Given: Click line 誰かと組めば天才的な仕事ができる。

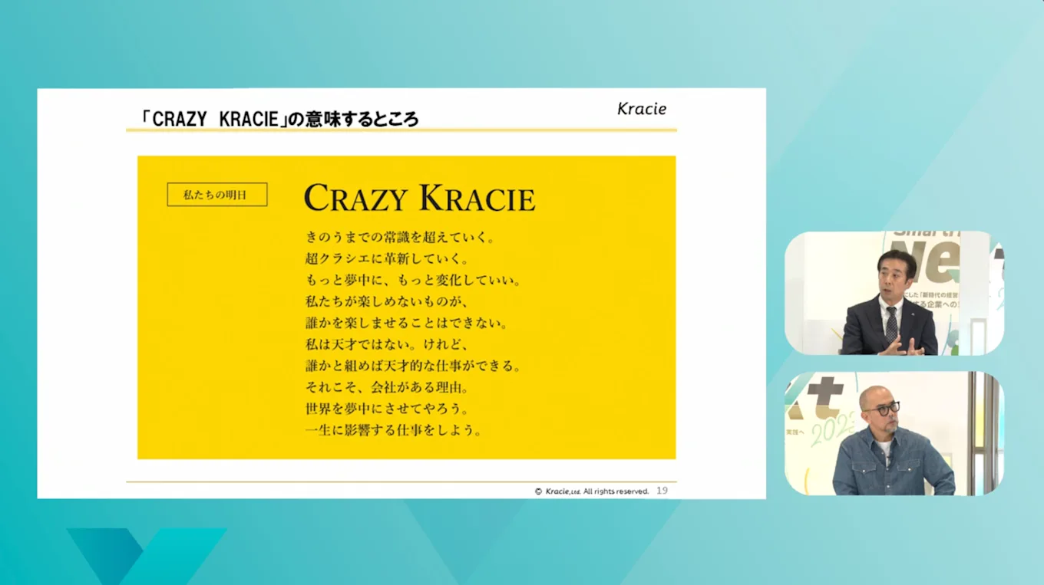Looking at the screenshot, I should pos(414,366).
